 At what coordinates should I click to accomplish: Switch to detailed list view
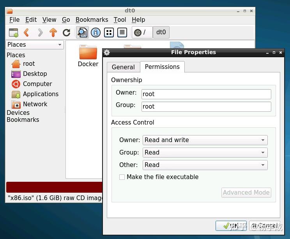point(122,33)
